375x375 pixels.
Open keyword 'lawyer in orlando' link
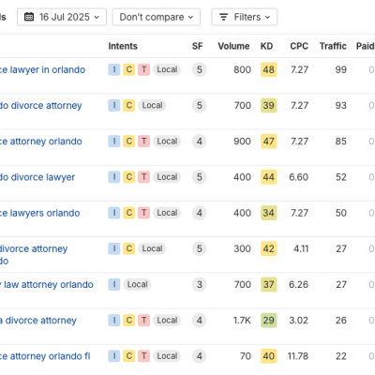(x=42, y=69)
